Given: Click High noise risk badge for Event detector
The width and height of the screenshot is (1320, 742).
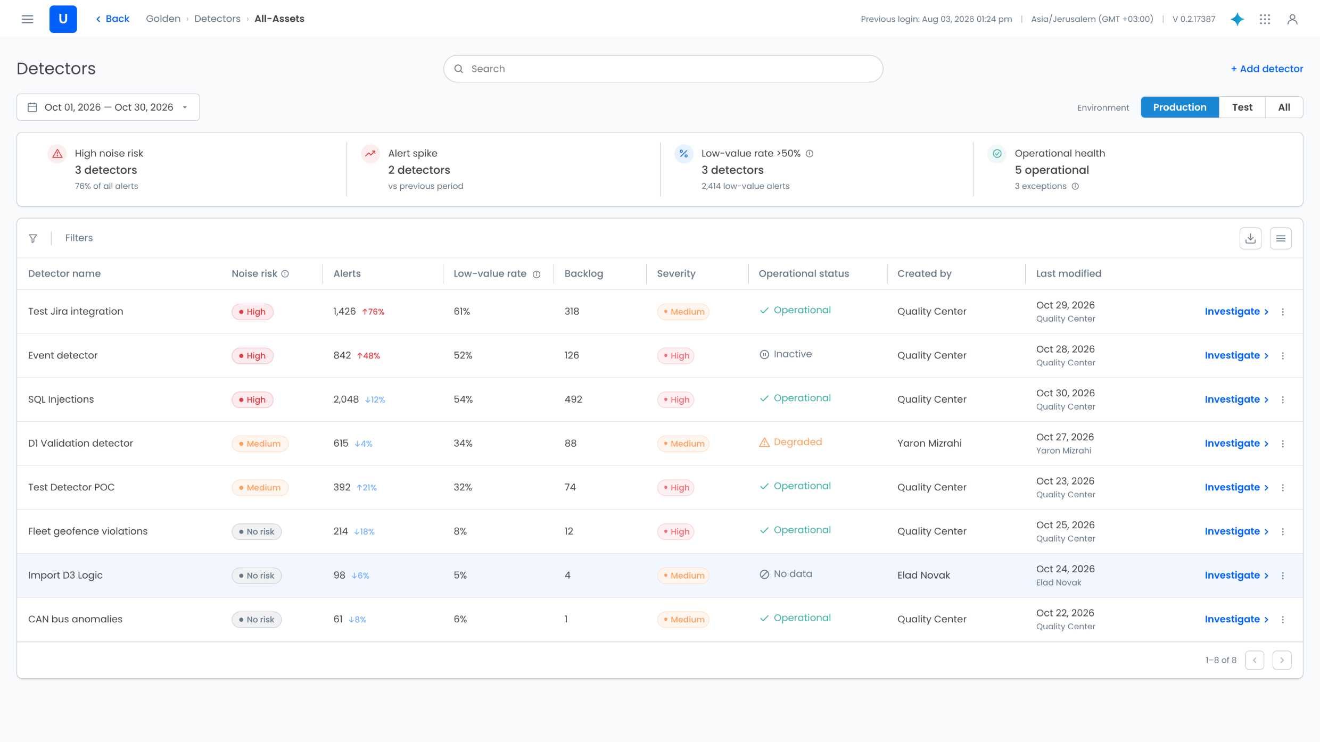Looking at the screenshot, I should [252, 356].
